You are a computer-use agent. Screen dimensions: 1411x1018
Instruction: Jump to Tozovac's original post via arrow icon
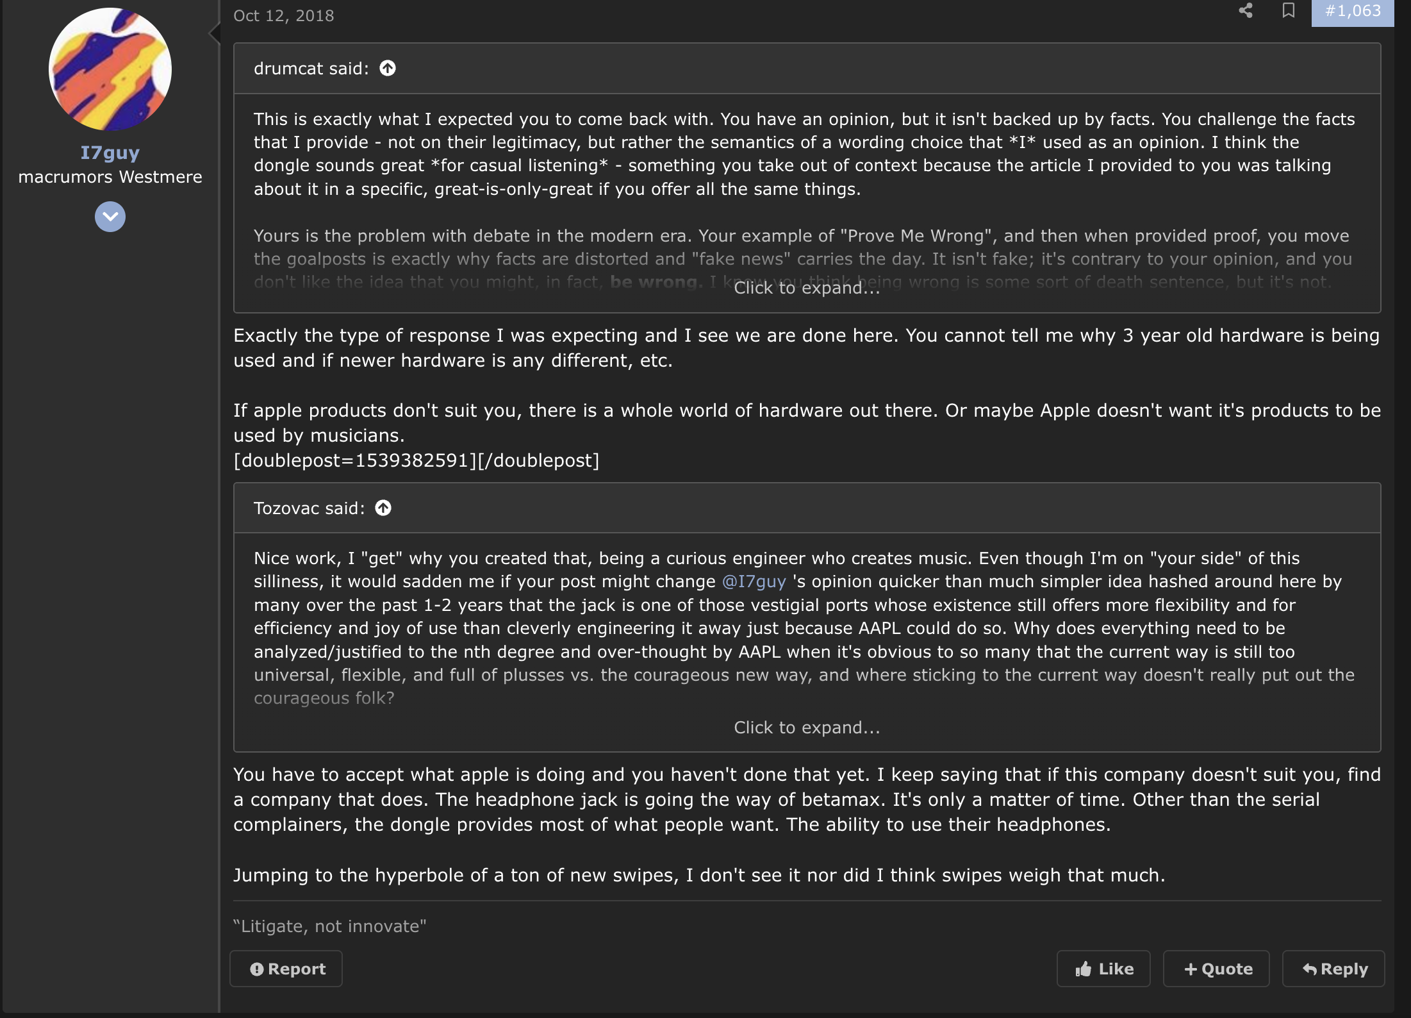pos(383,508)
